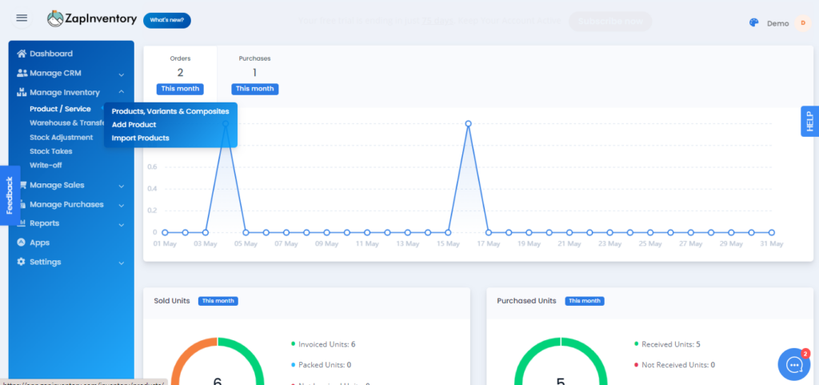Open This month filter under Orders
The width and height of the screenshot is (819, 385).
[x=180, y=89]
